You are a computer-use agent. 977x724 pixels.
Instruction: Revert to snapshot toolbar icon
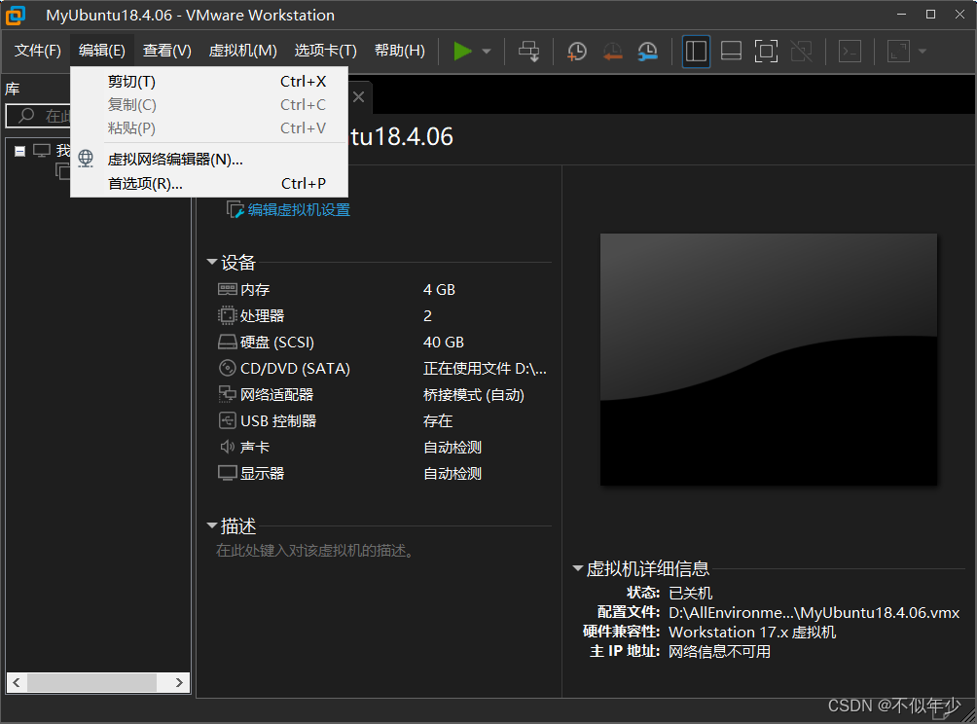(612, 52)
